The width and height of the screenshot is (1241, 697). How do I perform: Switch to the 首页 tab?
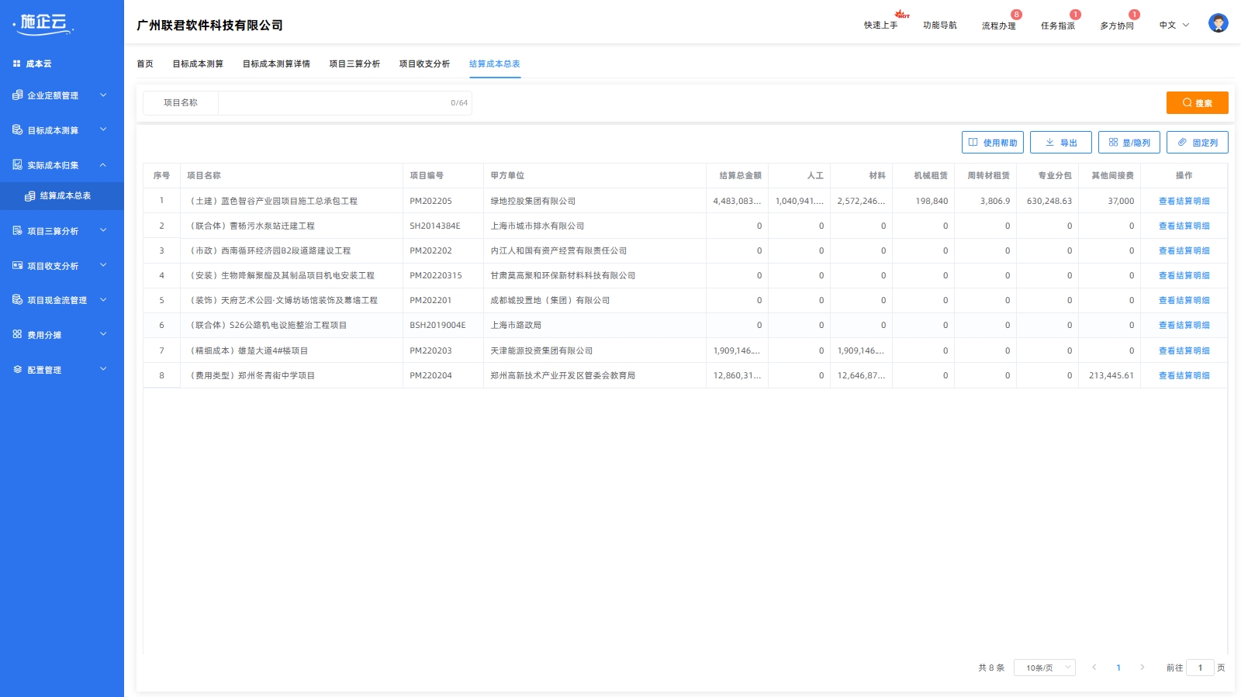click(145, 64)
